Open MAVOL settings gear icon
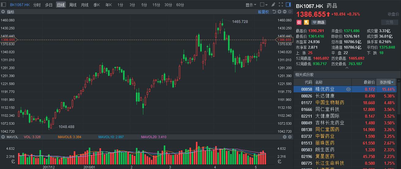Screen dimensions: 401x169 (290, 137)
